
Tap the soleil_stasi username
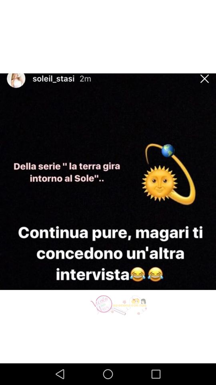pyautogui.click(x=54, y=79)
